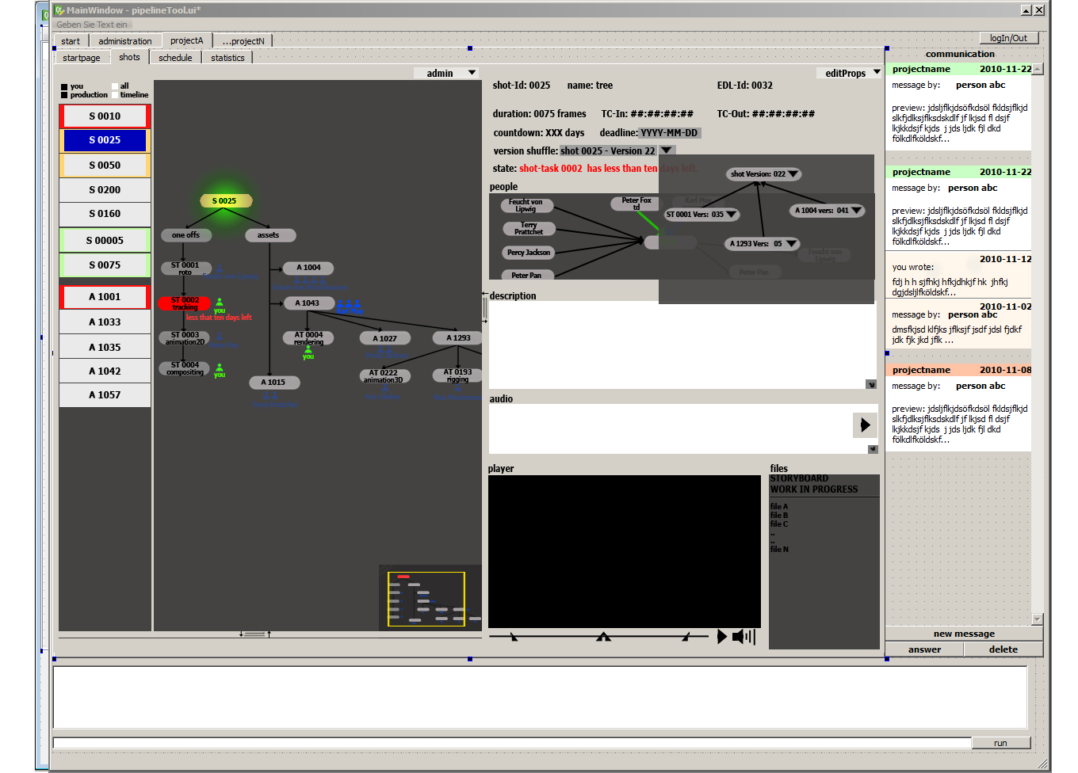Image resolution: width=1078 pixels, height=773 pixels.
Task: Click the run button
Action: point(1000,743)
